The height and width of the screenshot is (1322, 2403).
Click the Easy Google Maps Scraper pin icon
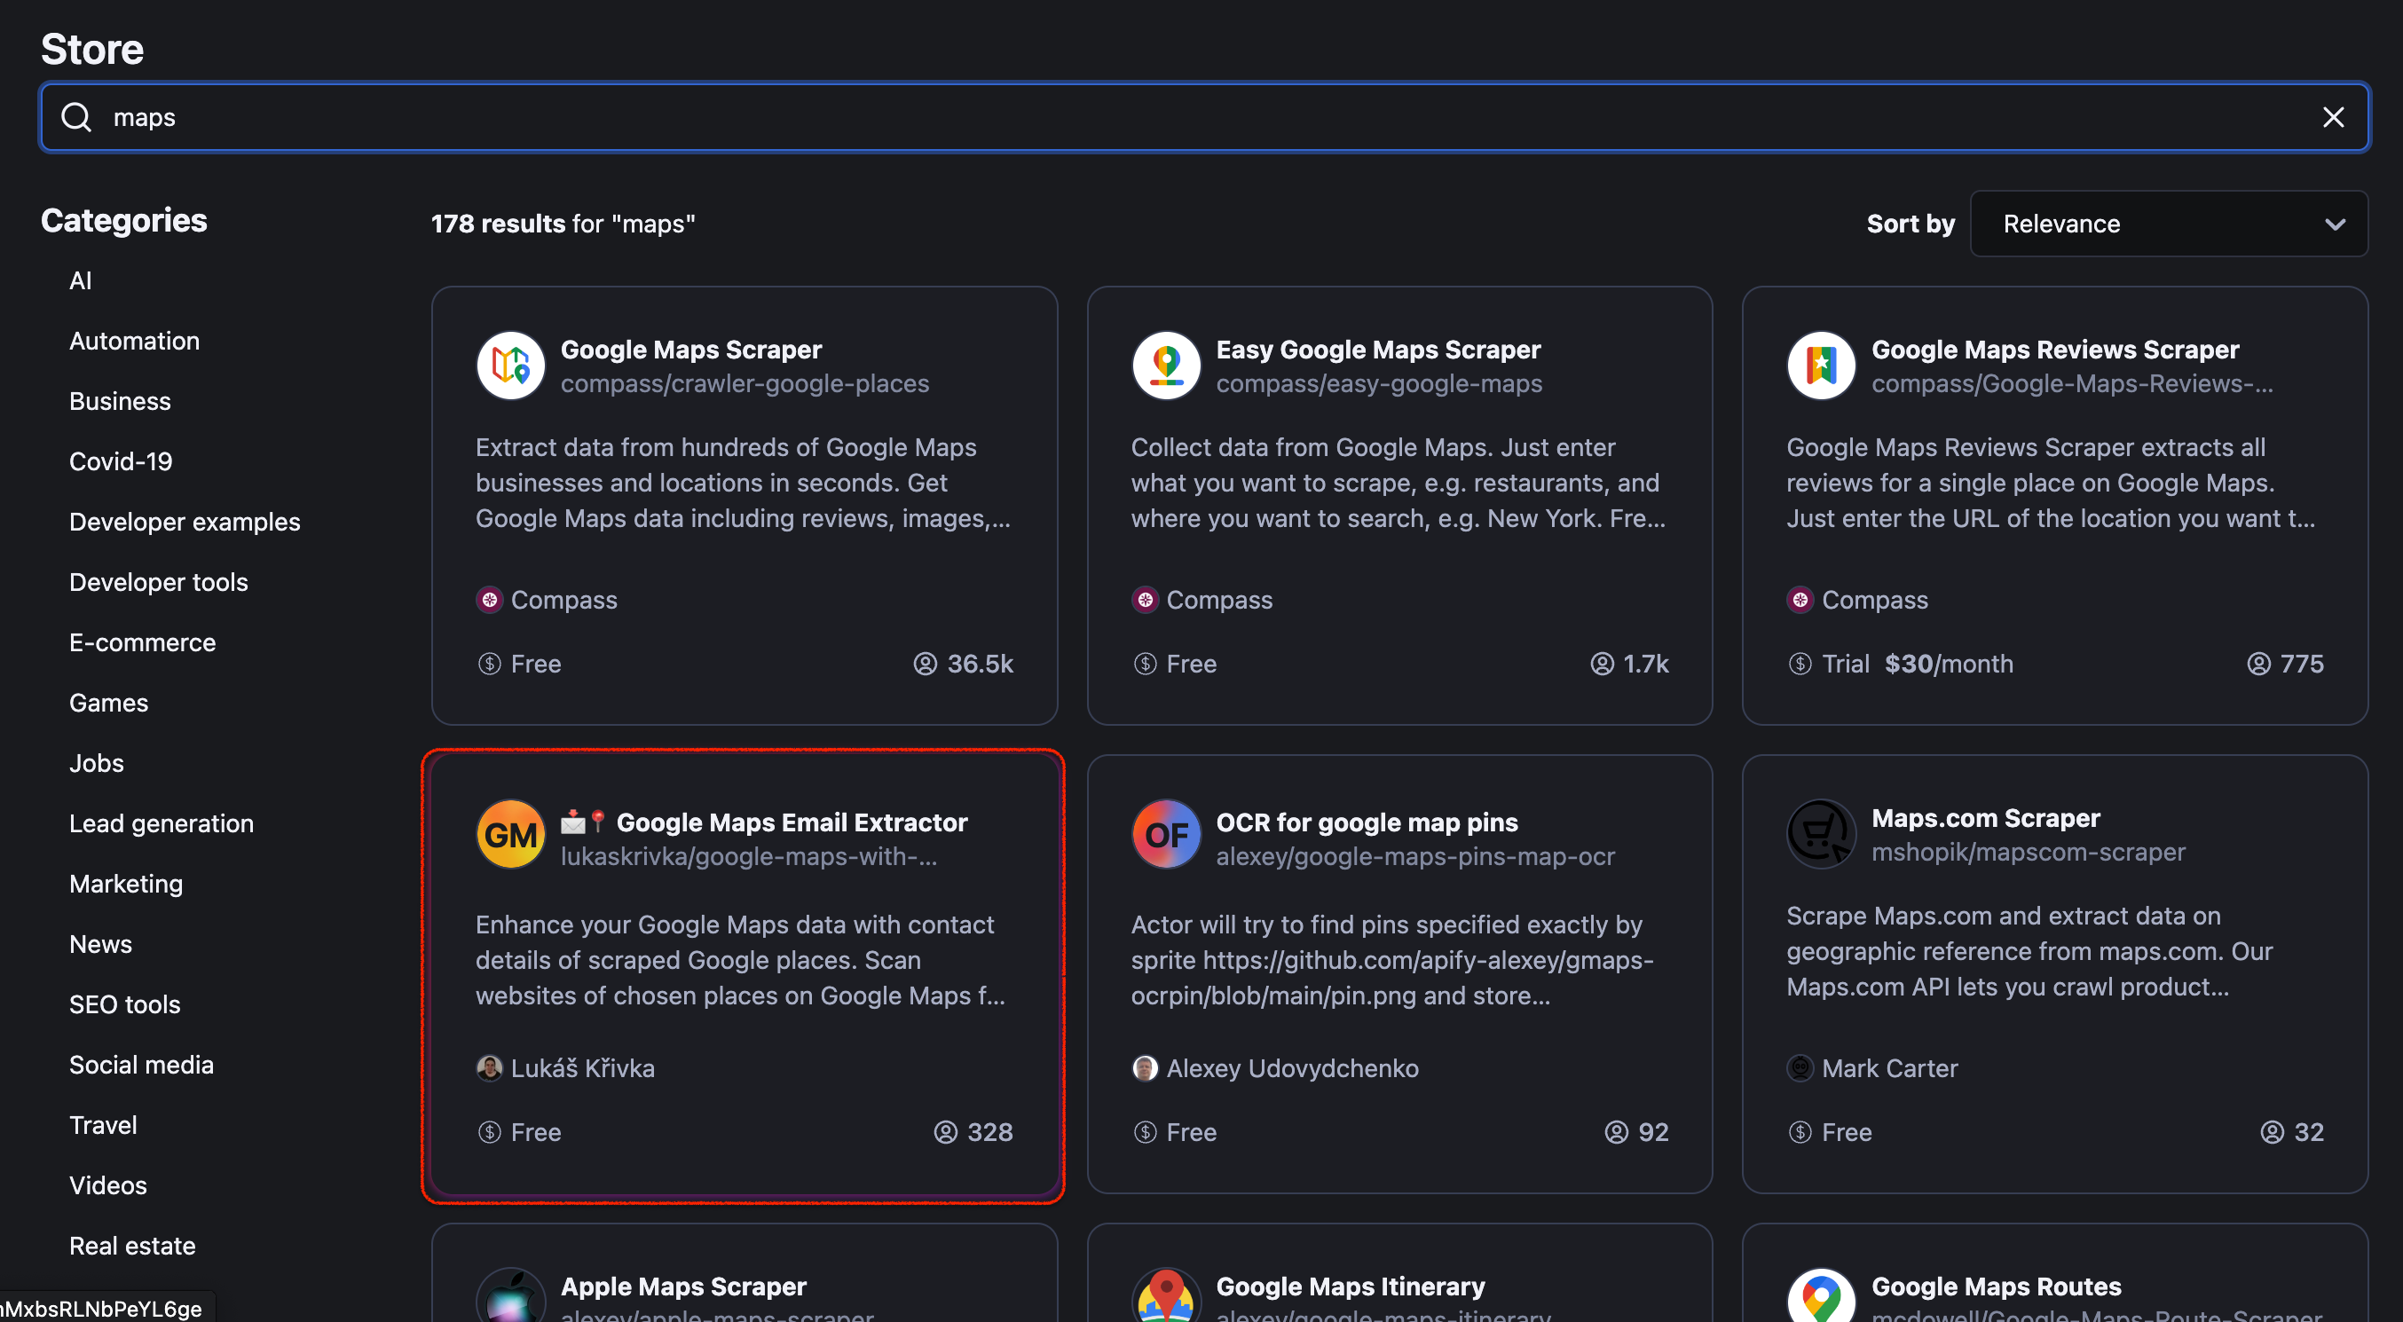pyautogui.click(x=1165, y=365)
